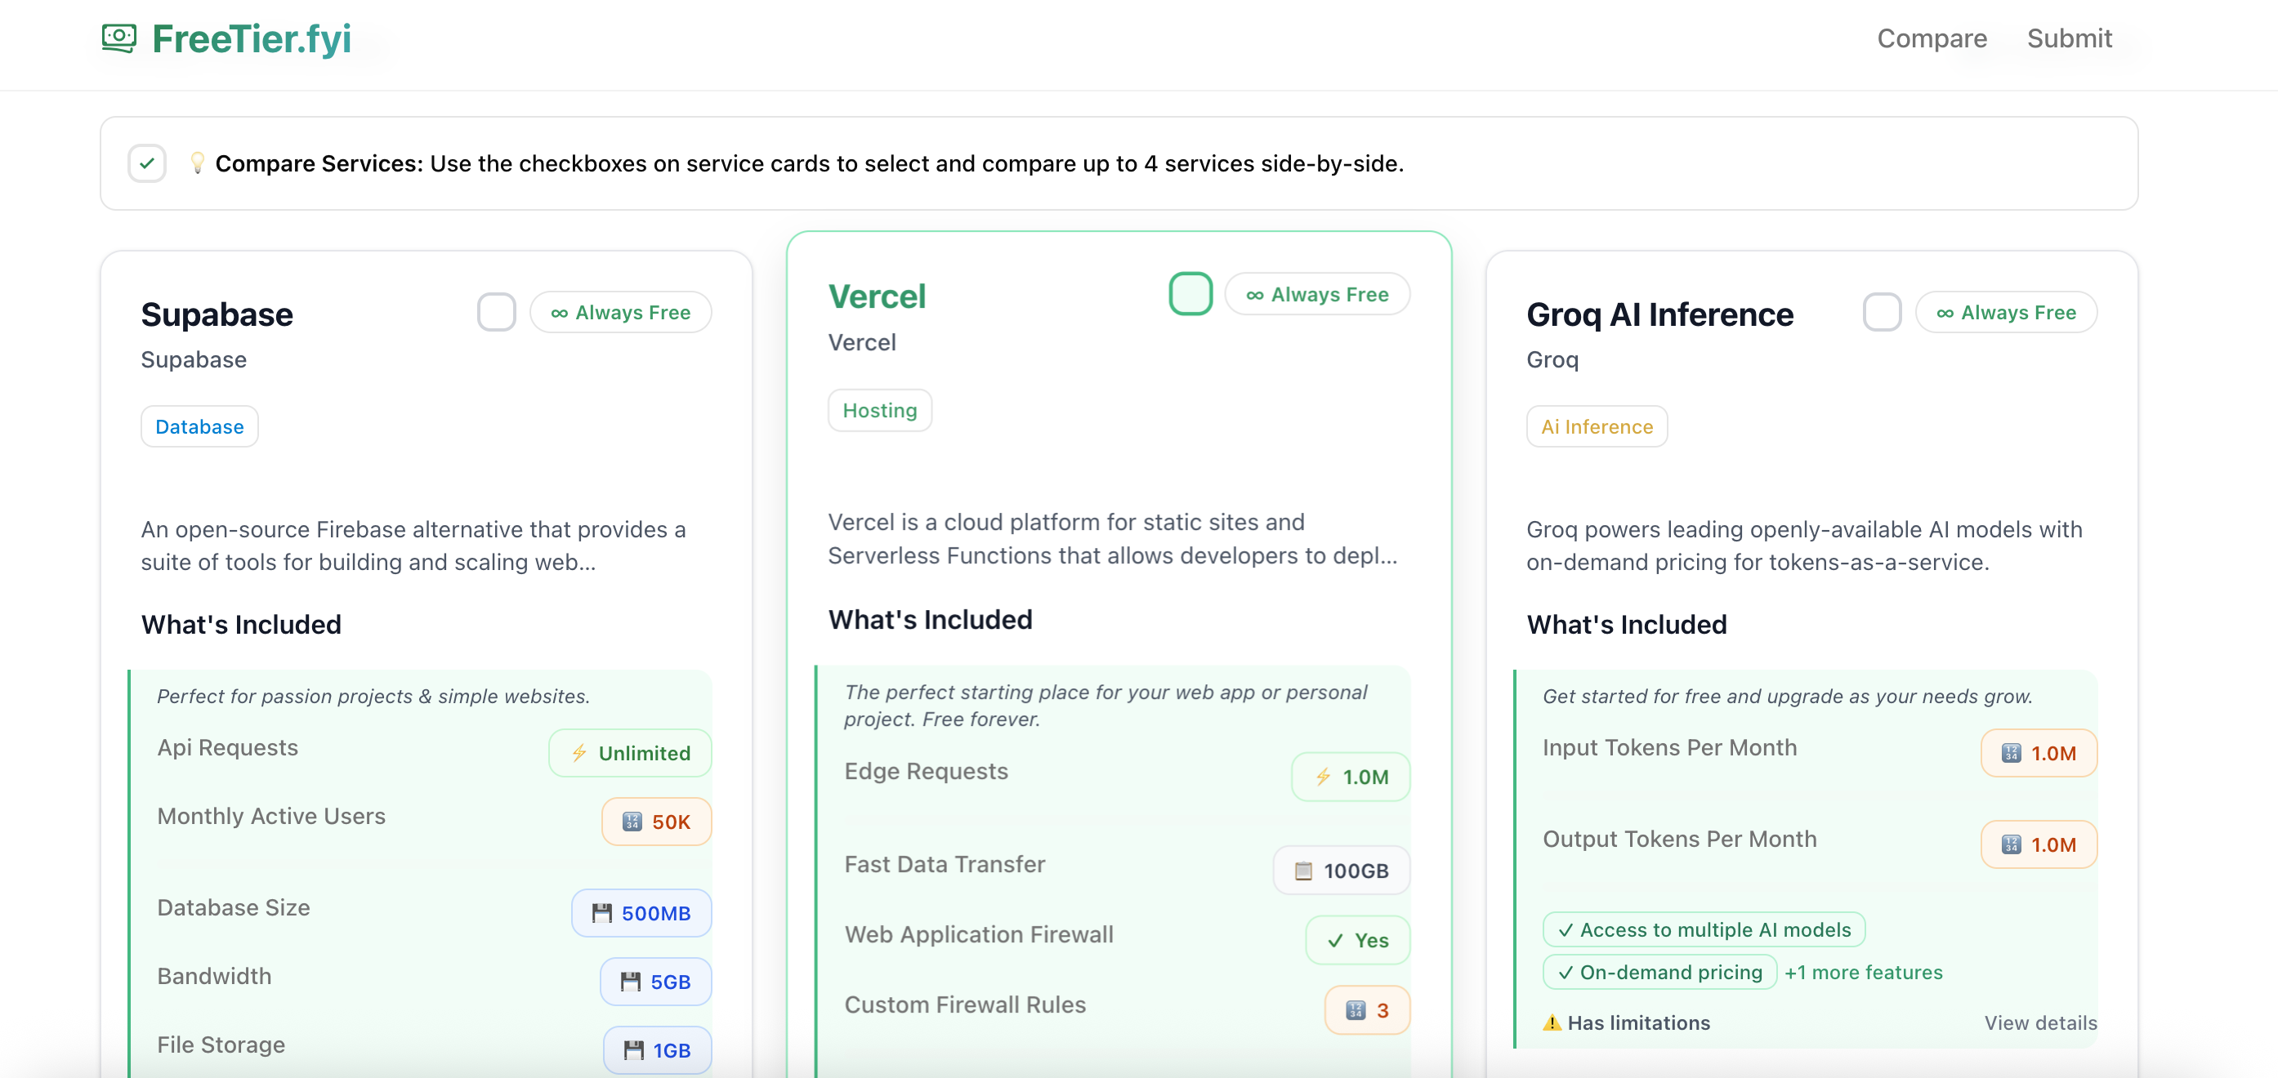The width and height of the screenshot is (2278, 1078).
Task: Click Vercel's What's Included heading
Action: click(929, 619)
